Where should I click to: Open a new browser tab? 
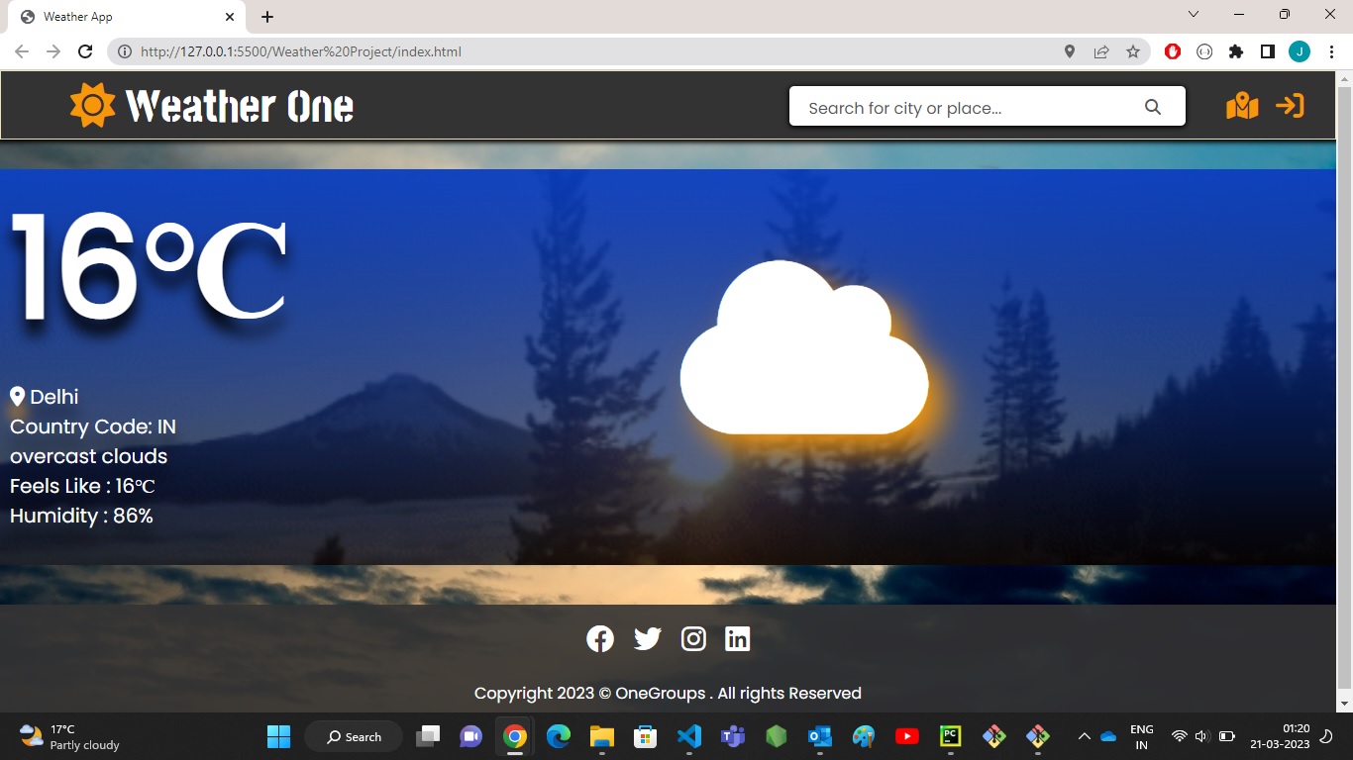pos(266,16)
